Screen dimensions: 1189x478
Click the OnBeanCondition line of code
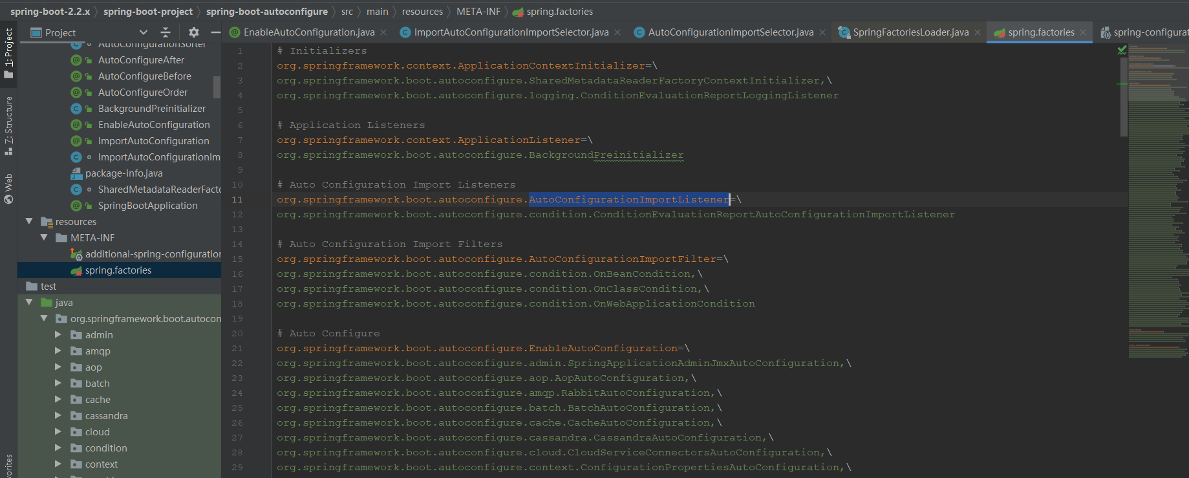pos(490,274)
